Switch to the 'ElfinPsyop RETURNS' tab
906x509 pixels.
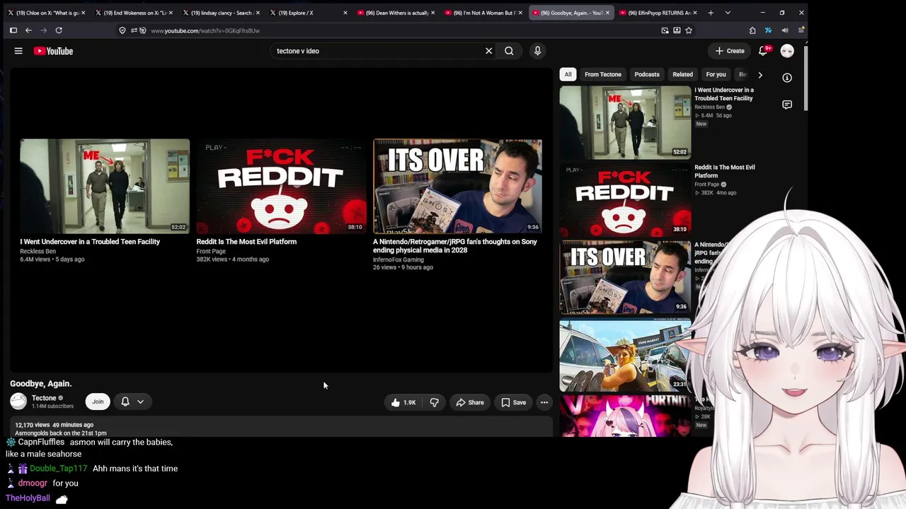658,13
